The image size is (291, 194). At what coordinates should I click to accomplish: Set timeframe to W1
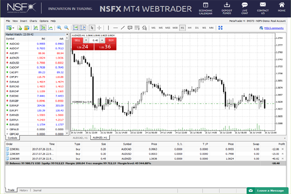coord(204,28)
